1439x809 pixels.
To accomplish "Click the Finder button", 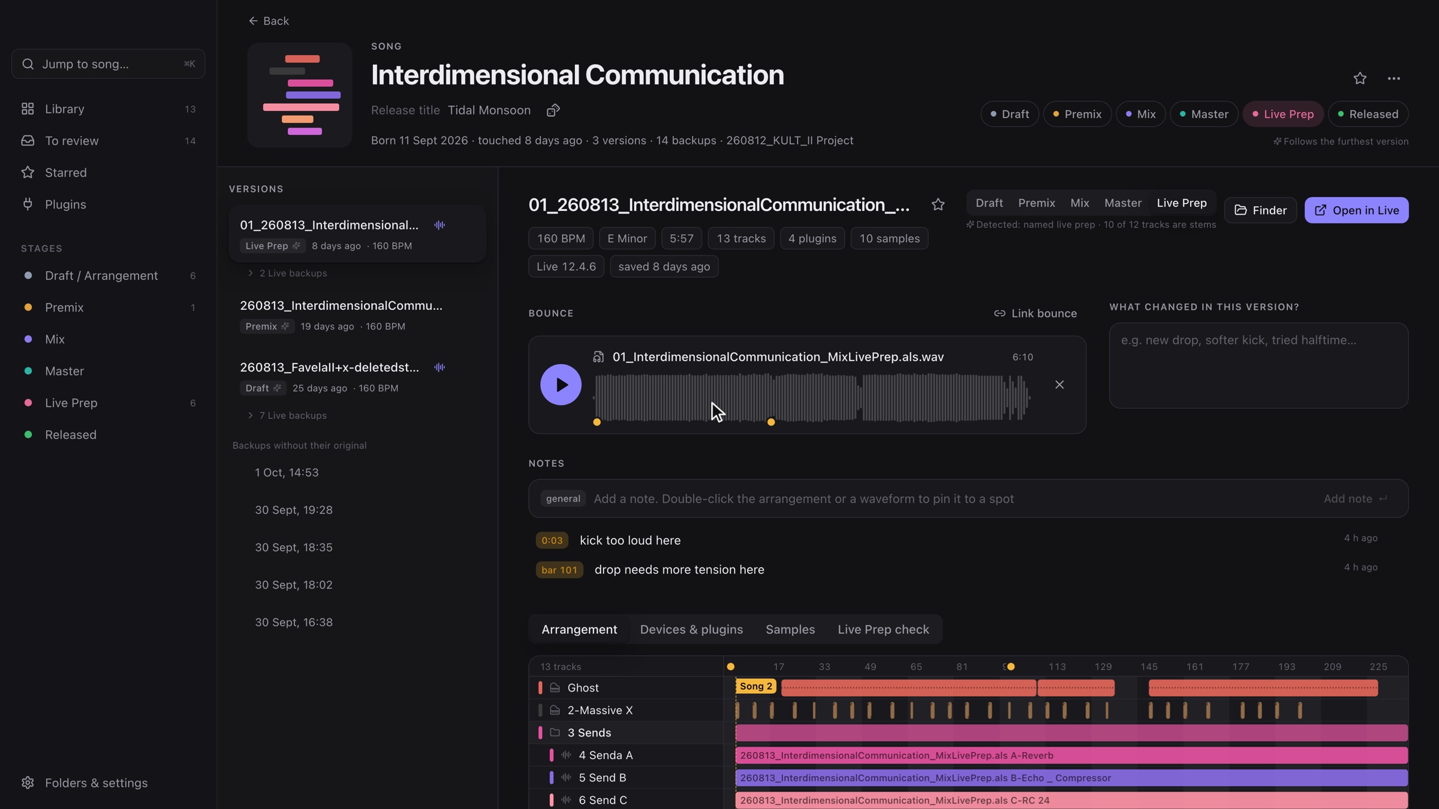I will [1260, 210].
